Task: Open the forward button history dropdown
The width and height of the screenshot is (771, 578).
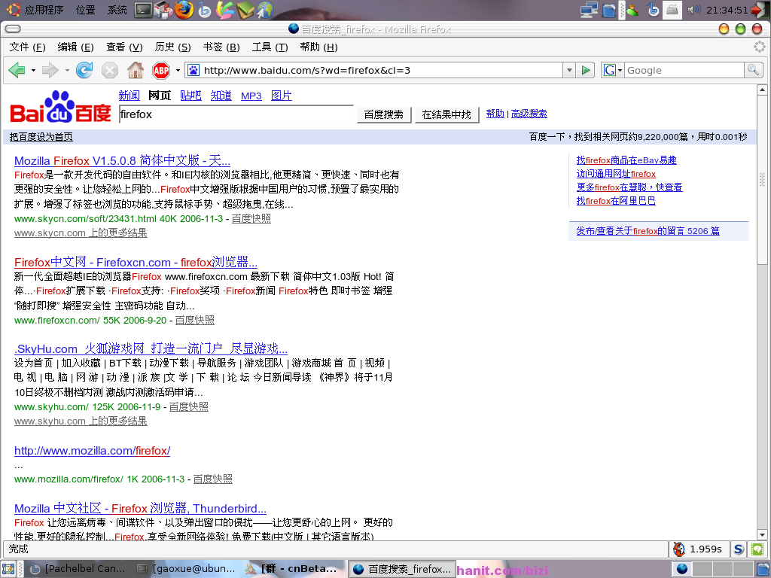Action: 67,70
